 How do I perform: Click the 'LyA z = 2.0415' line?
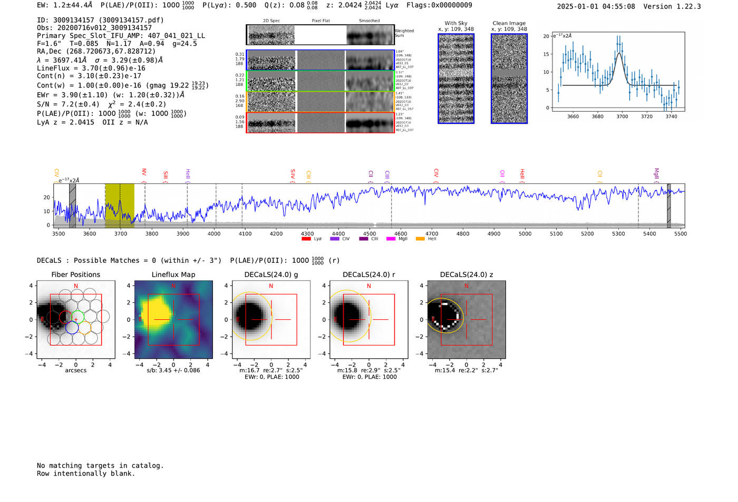click(x=92, y=122)
